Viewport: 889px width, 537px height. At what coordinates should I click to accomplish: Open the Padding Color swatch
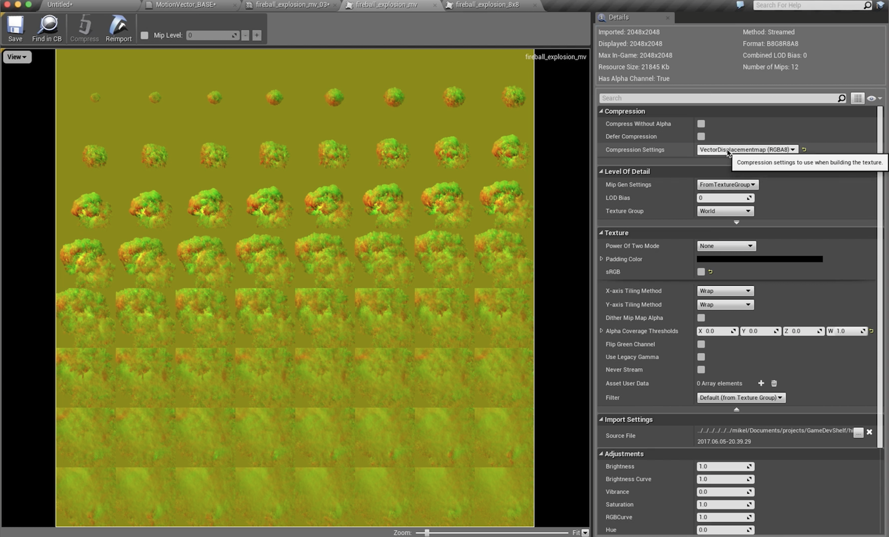[759, 259]
